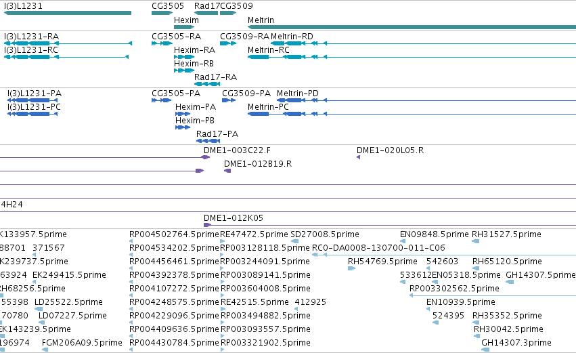Select the Rad17-RA transcript
The width and height of the screenshot is (576, 353).
tap(207, 84)
